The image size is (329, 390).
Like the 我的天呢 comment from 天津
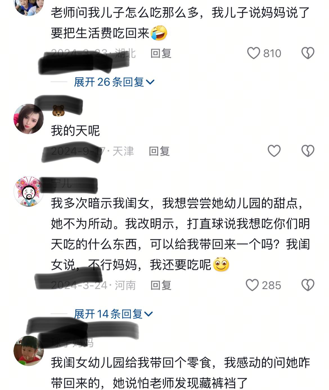point(274,151)
